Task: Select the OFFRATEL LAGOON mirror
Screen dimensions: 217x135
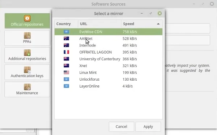Action: click(x=109, y=52)
